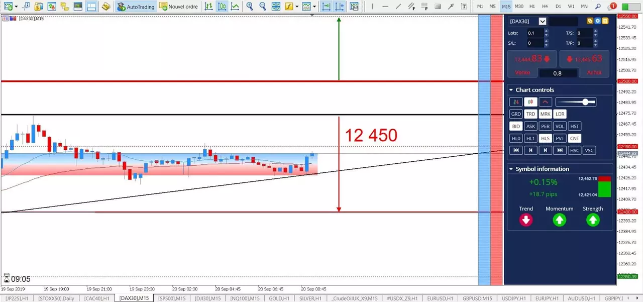The height and width of the screenshot is (302, 643).
Task: Click the T/P input field
Action: [x=584, y=43]
